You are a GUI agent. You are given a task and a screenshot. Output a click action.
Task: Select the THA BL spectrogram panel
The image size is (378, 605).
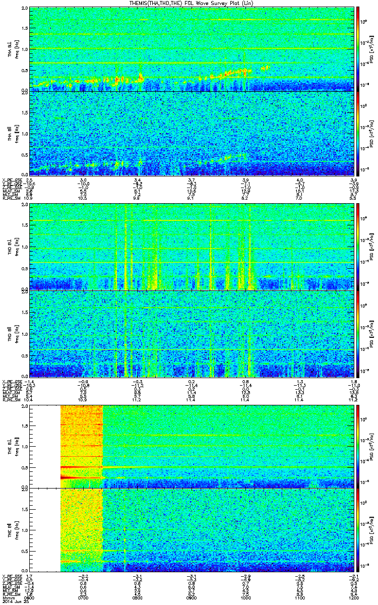(x=191, y=48)
